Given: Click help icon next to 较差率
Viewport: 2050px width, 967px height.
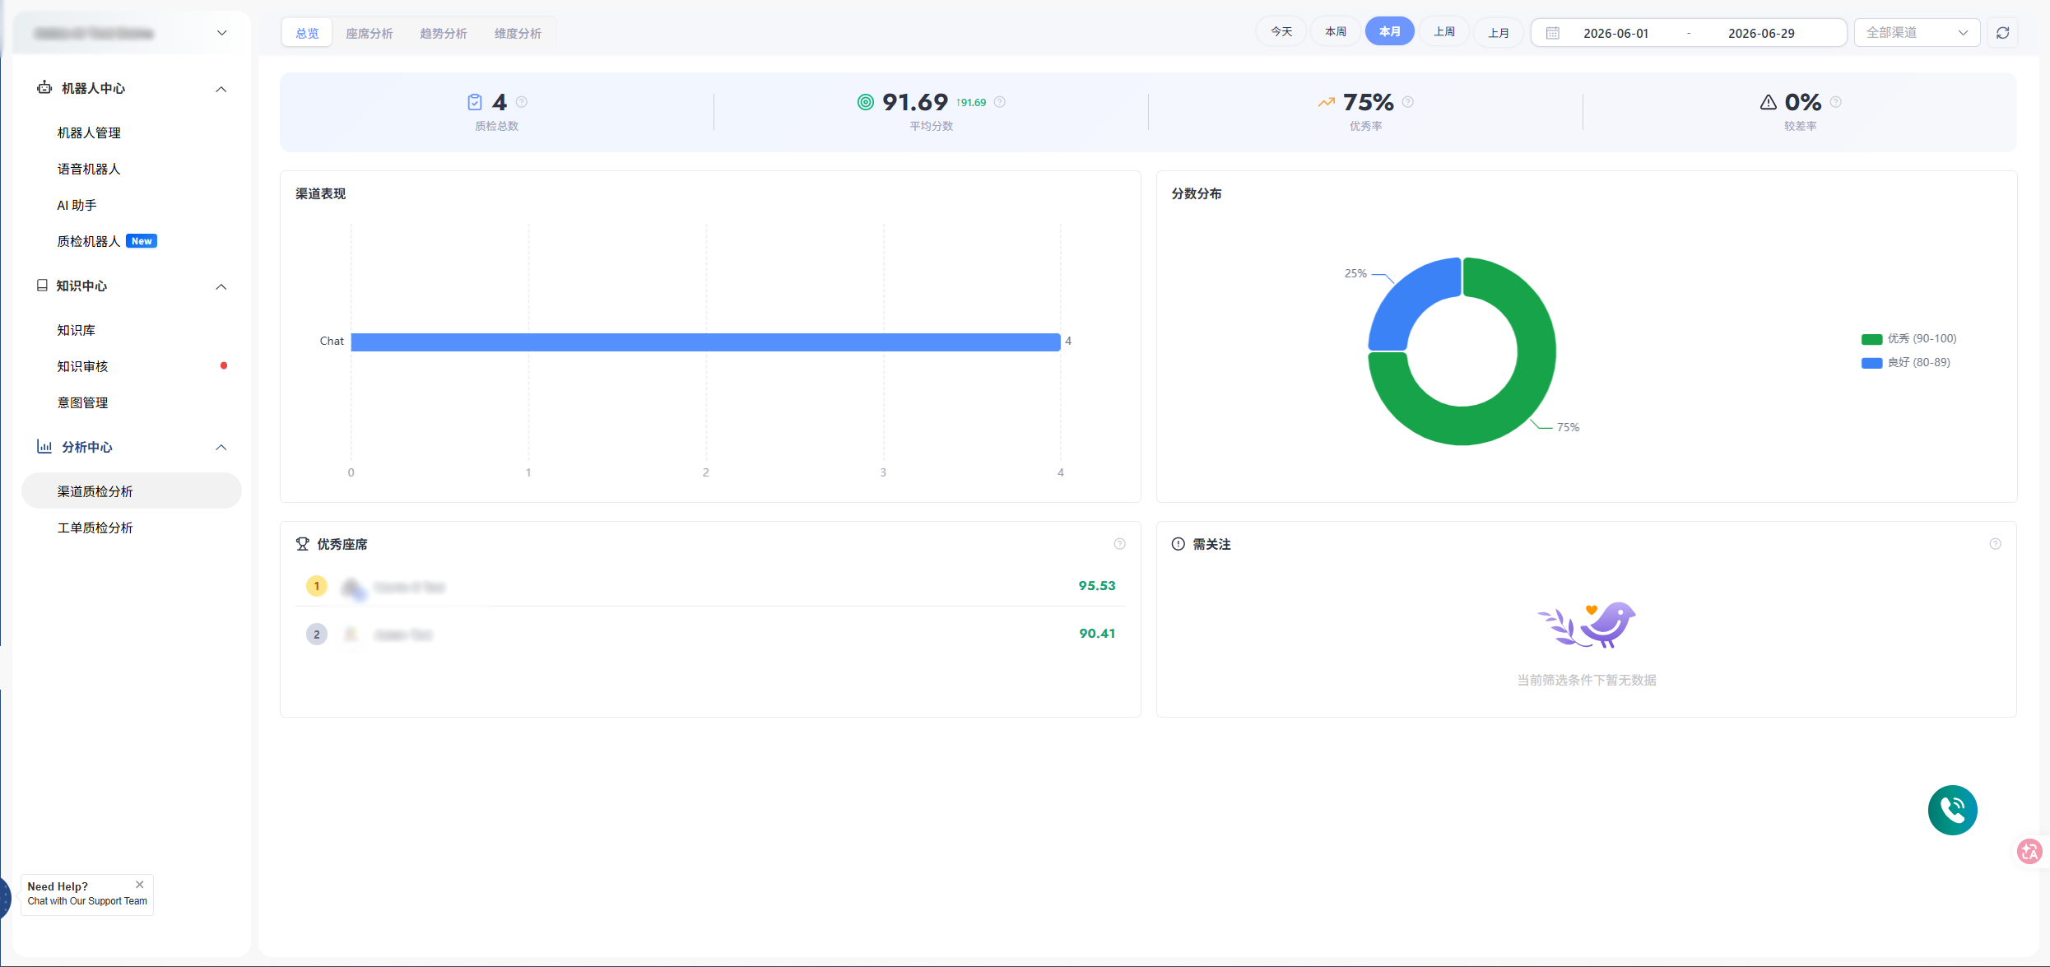Looking at the screenshot, I should [1836, 102].
